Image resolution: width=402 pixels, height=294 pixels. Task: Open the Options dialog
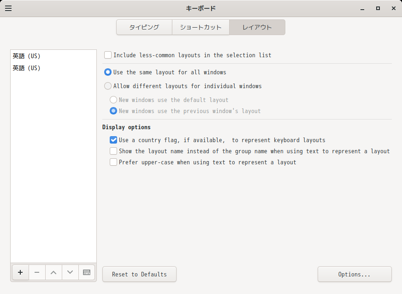pyautogui.click(x=354, y=274)
